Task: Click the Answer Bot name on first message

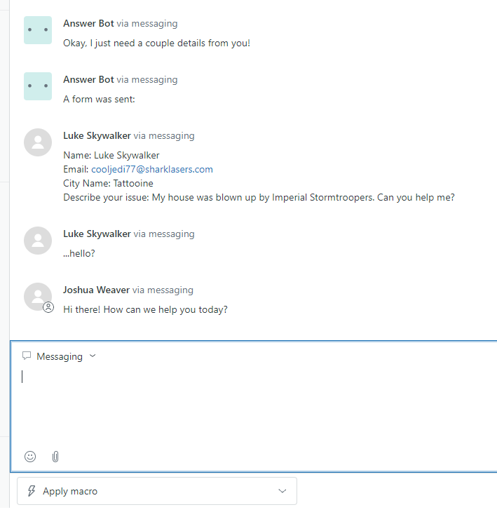Action: 88,23
